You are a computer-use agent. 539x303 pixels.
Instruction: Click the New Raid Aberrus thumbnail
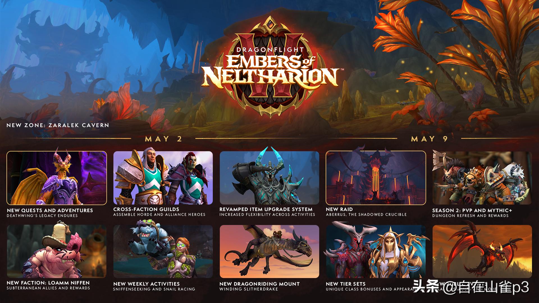376,178
